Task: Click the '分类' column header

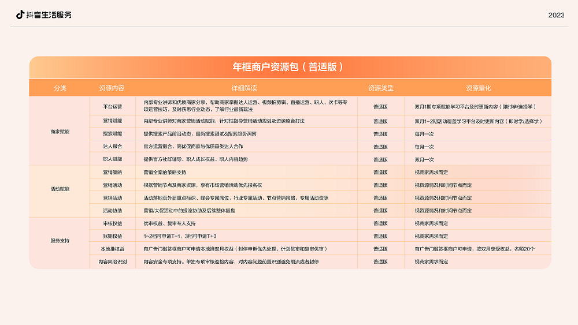Action: click(60, 88)
